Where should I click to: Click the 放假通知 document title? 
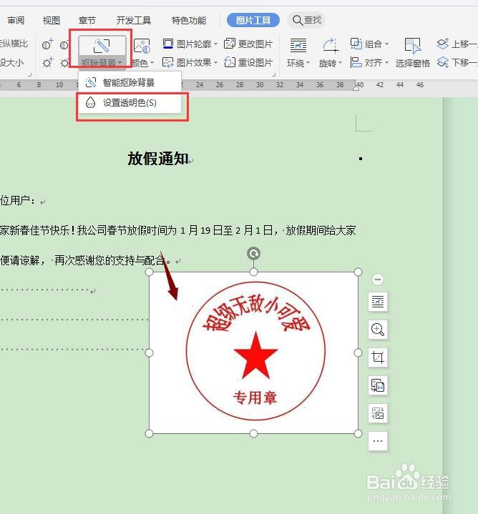click(158, 159)
